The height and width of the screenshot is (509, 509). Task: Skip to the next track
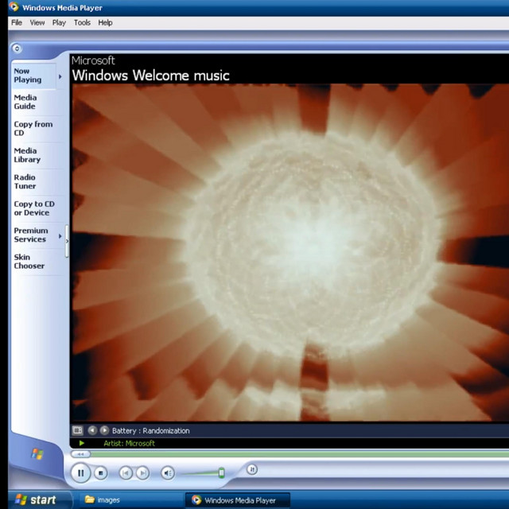[x=142, y=473]
